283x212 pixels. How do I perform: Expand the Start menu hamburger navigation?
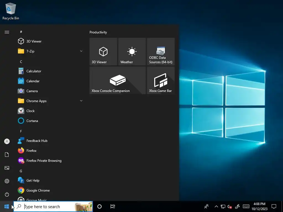click(x=7, y=32)
